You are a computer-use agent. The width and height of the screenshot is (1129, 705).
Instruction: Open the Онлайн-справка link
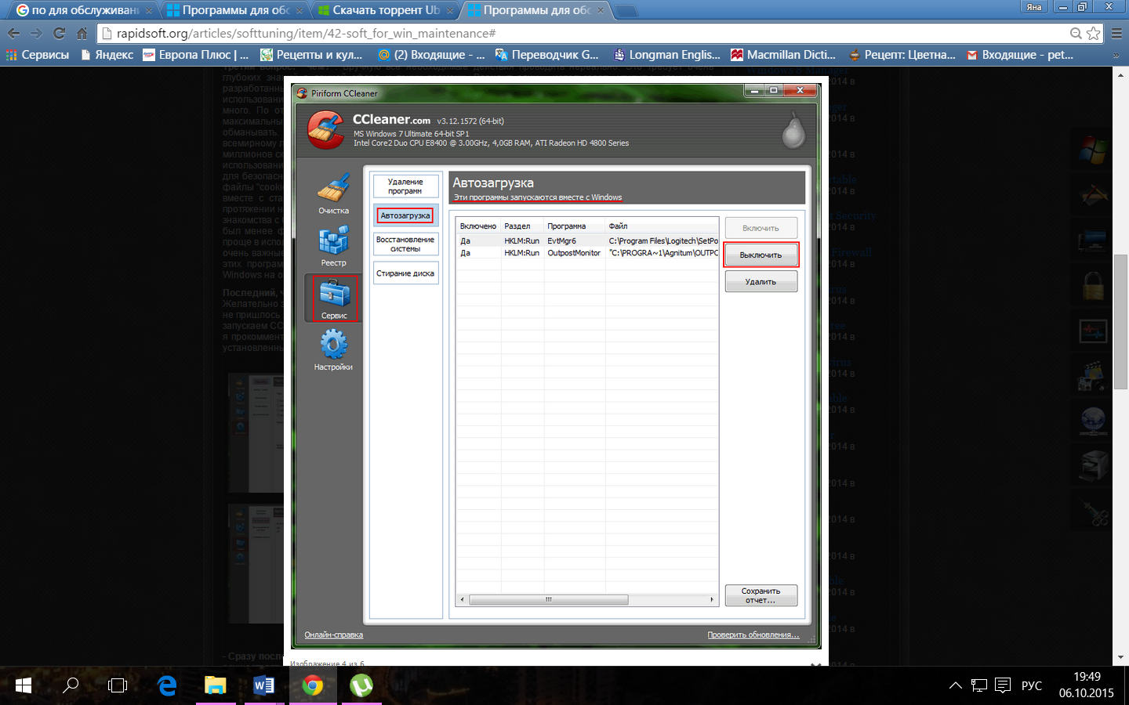(333, 634)
